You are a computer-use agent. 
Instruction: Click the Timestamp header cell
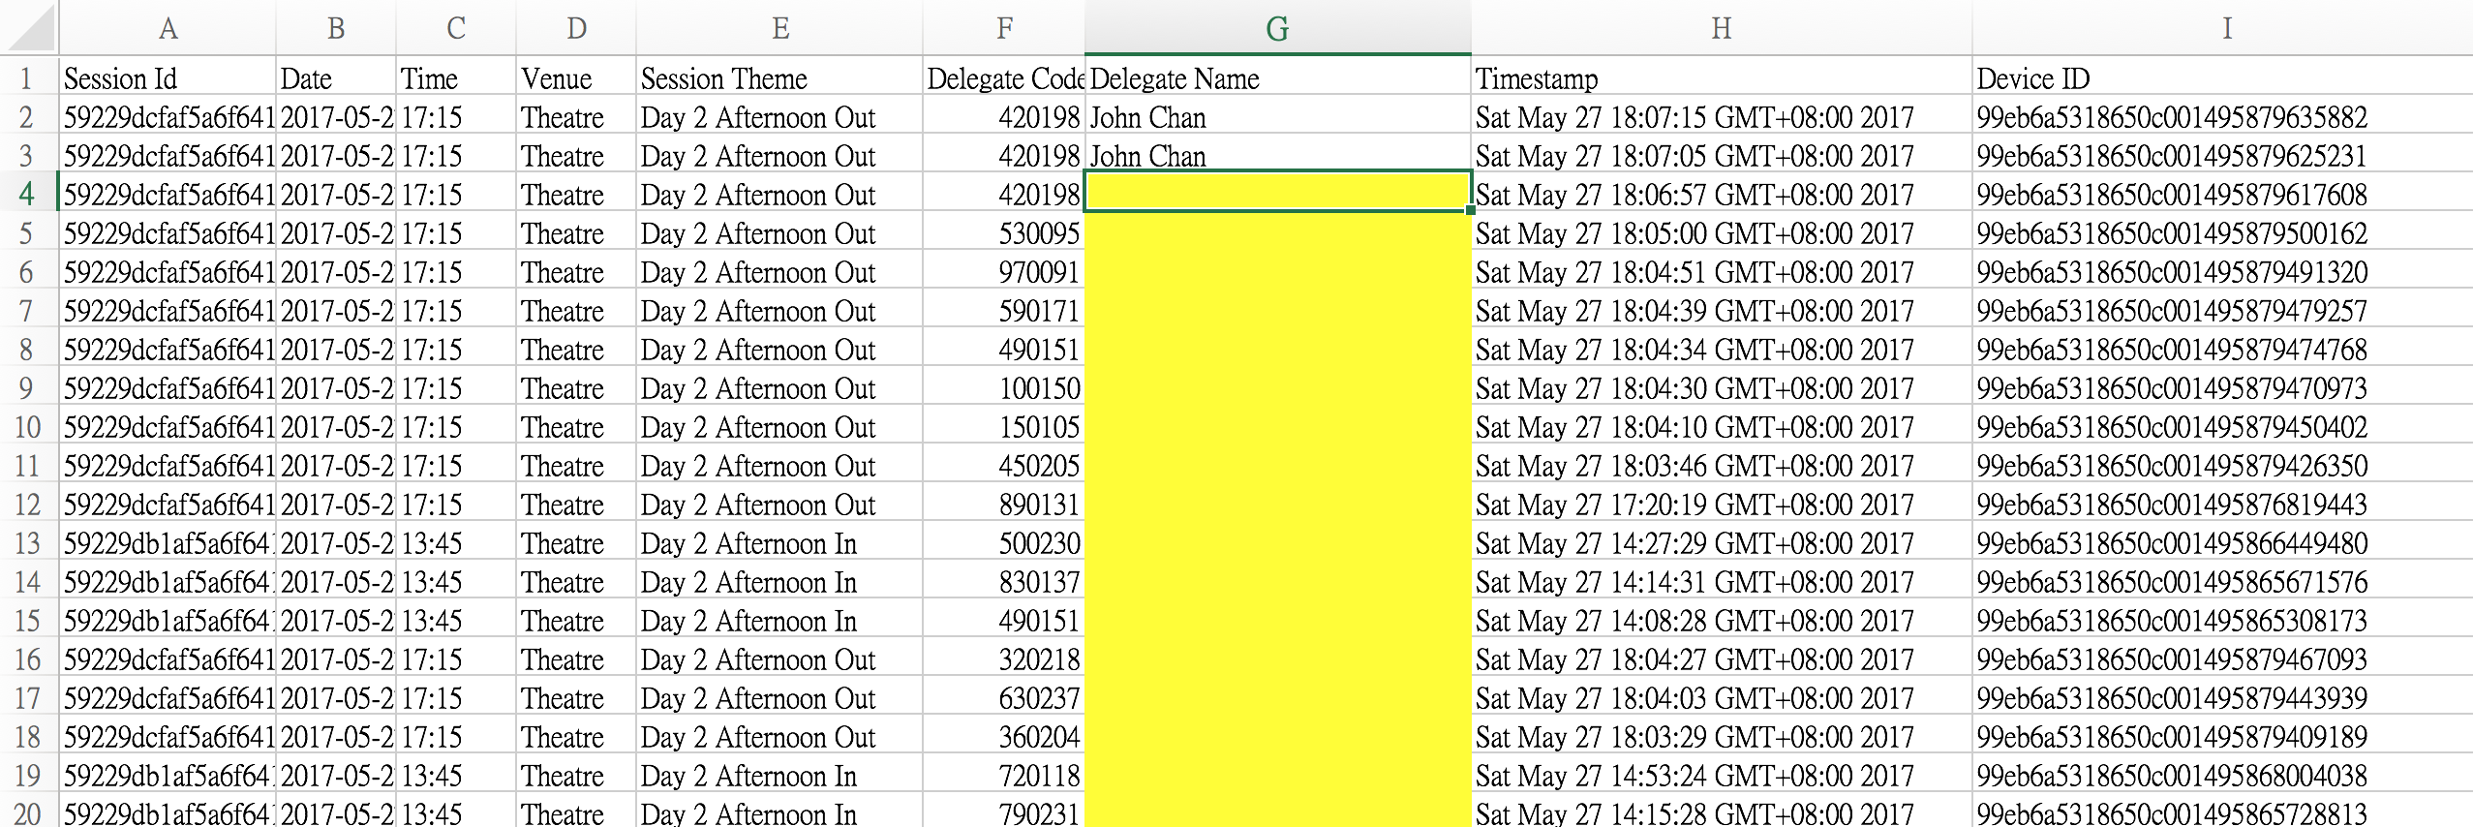coord(1721,78)
